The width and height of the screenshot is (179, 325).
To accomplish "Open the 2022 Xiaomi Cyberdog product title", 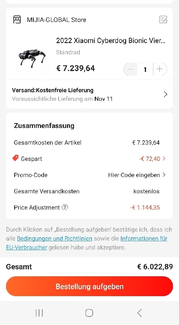I will 111,41.
